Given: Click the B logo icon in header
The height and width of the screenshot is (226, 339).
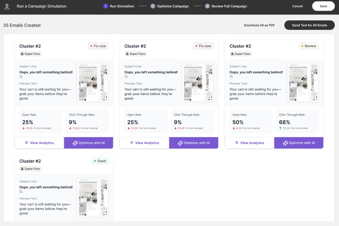Looking at the screenshot, I should tap(7, 6).
